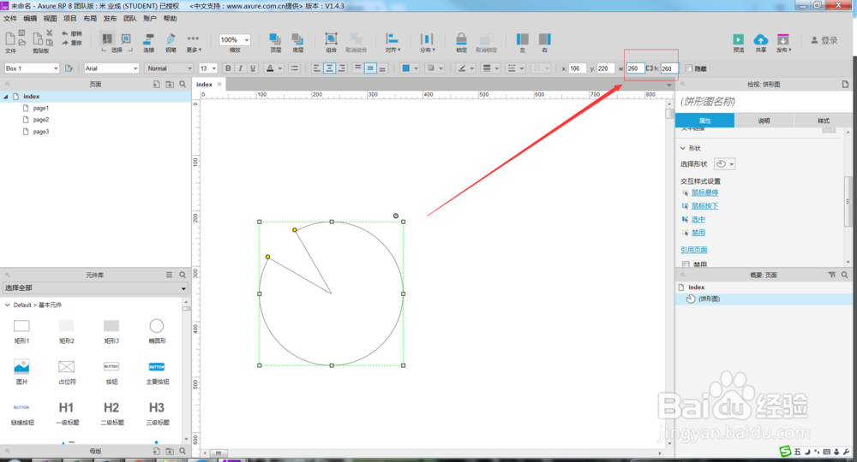Align text center horizontally
The height and width of the screenshot is (462, 857).
click(329, 68)
